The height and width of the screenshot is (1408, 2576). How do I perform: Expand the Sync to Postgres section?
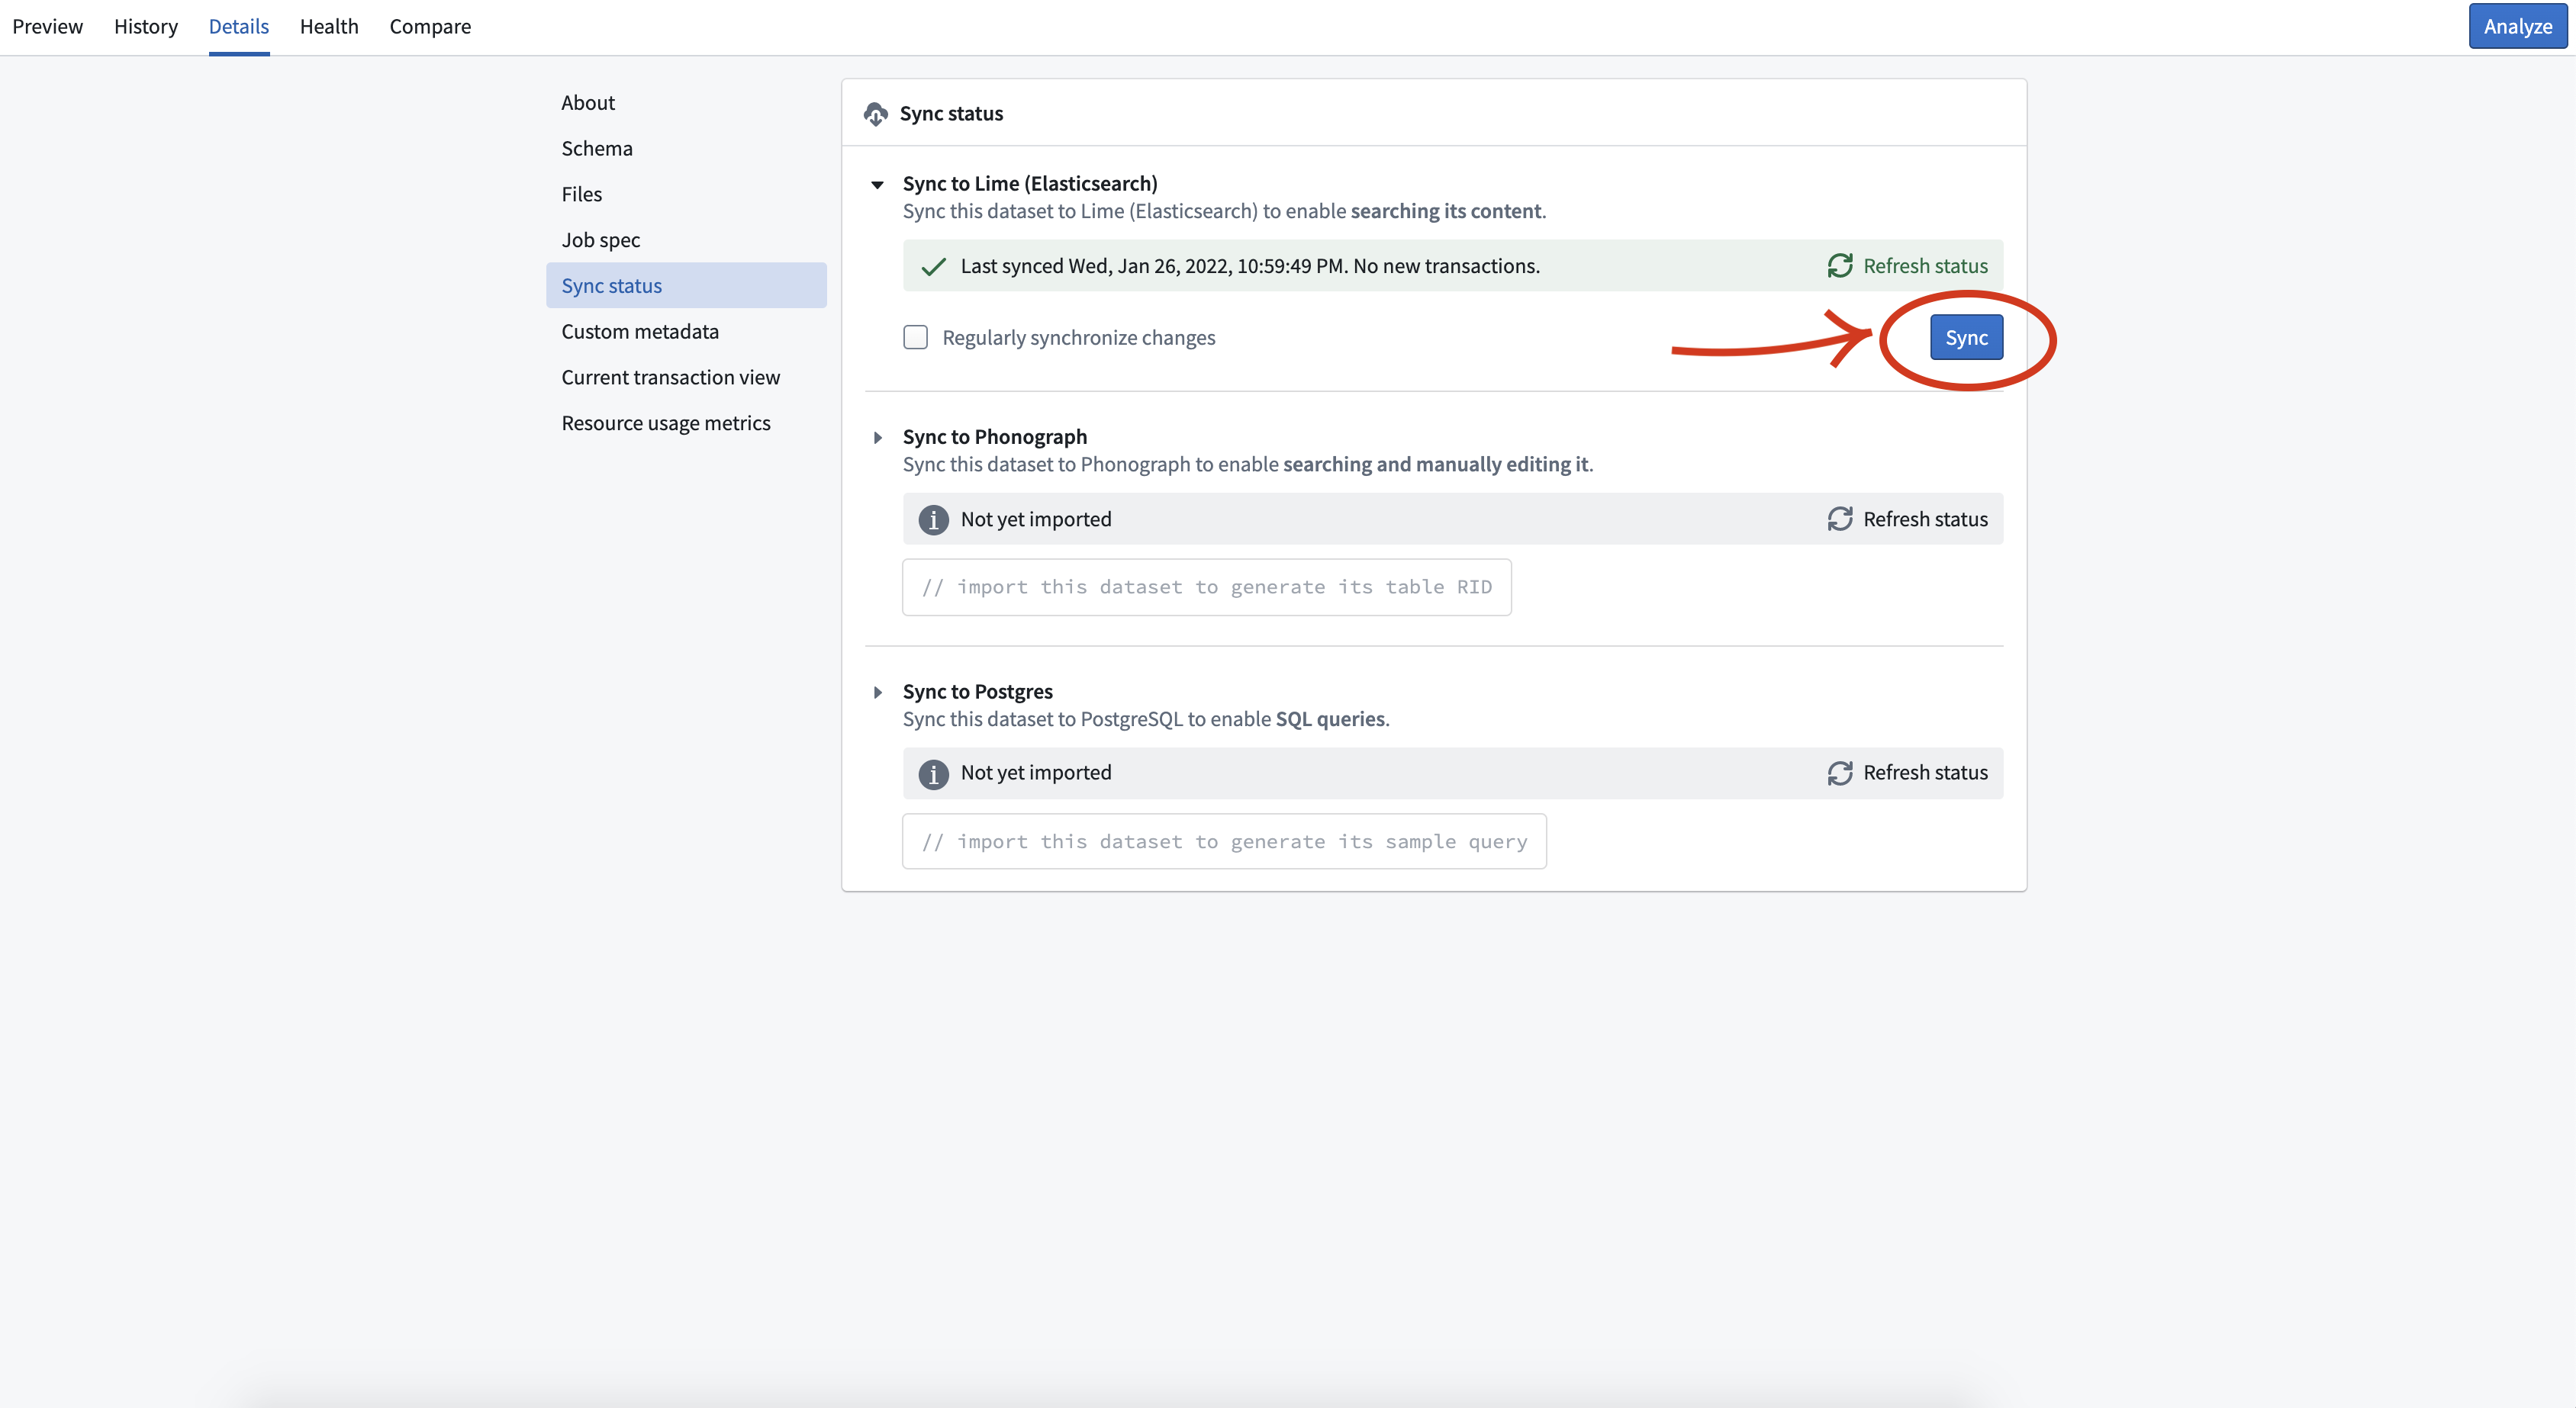click(877, 693)
